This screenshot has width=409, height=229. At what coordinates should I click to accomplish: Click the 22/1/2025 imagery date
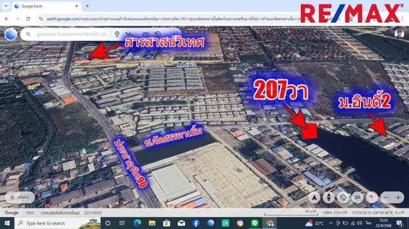pyautogui.click(x=92, y=213)
